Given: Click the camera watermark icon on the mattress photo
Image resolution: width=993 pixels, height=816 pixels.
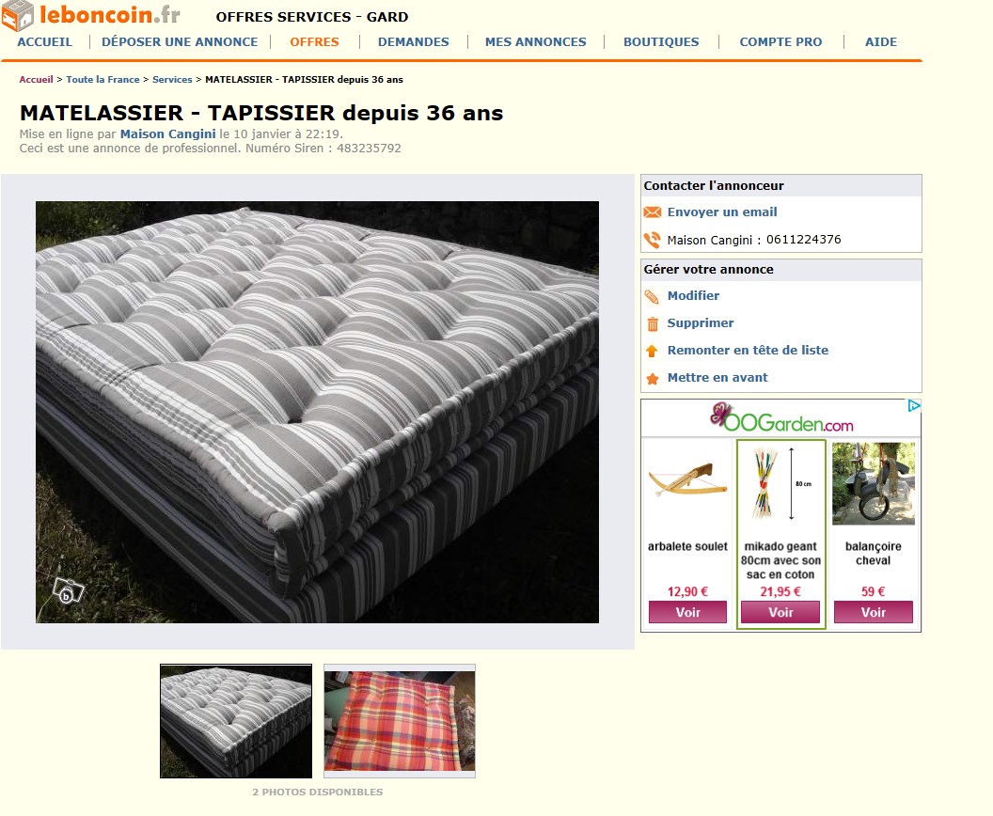Looking at the screenshot, I should 68,590.
